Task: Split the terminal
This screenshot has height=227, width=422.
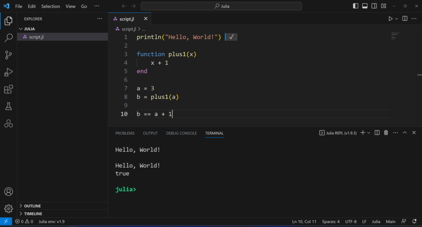Action: tap(377, 133)
